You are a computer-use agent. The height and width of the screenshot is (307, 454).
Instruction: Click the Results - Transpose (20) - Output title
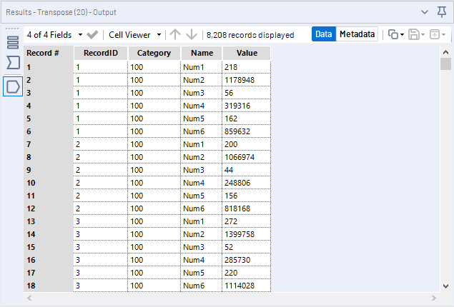click(x=61, y=12)
